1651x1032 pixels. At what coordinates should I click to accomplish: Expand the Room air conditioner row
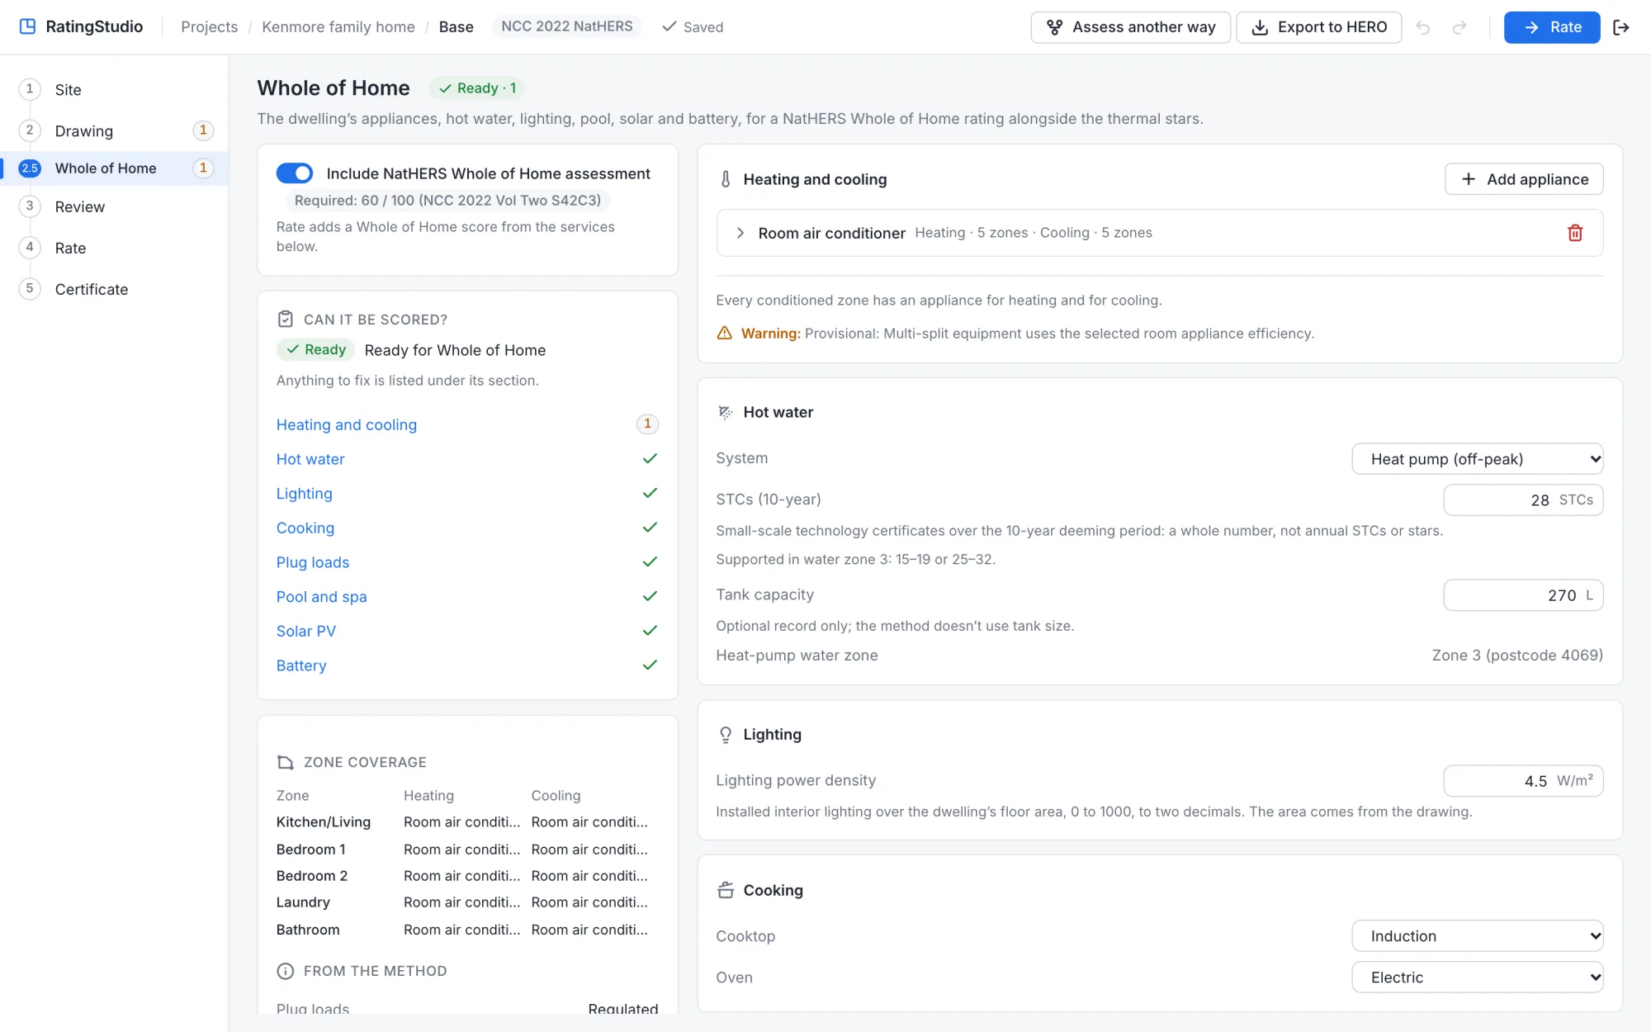(740, 233)
